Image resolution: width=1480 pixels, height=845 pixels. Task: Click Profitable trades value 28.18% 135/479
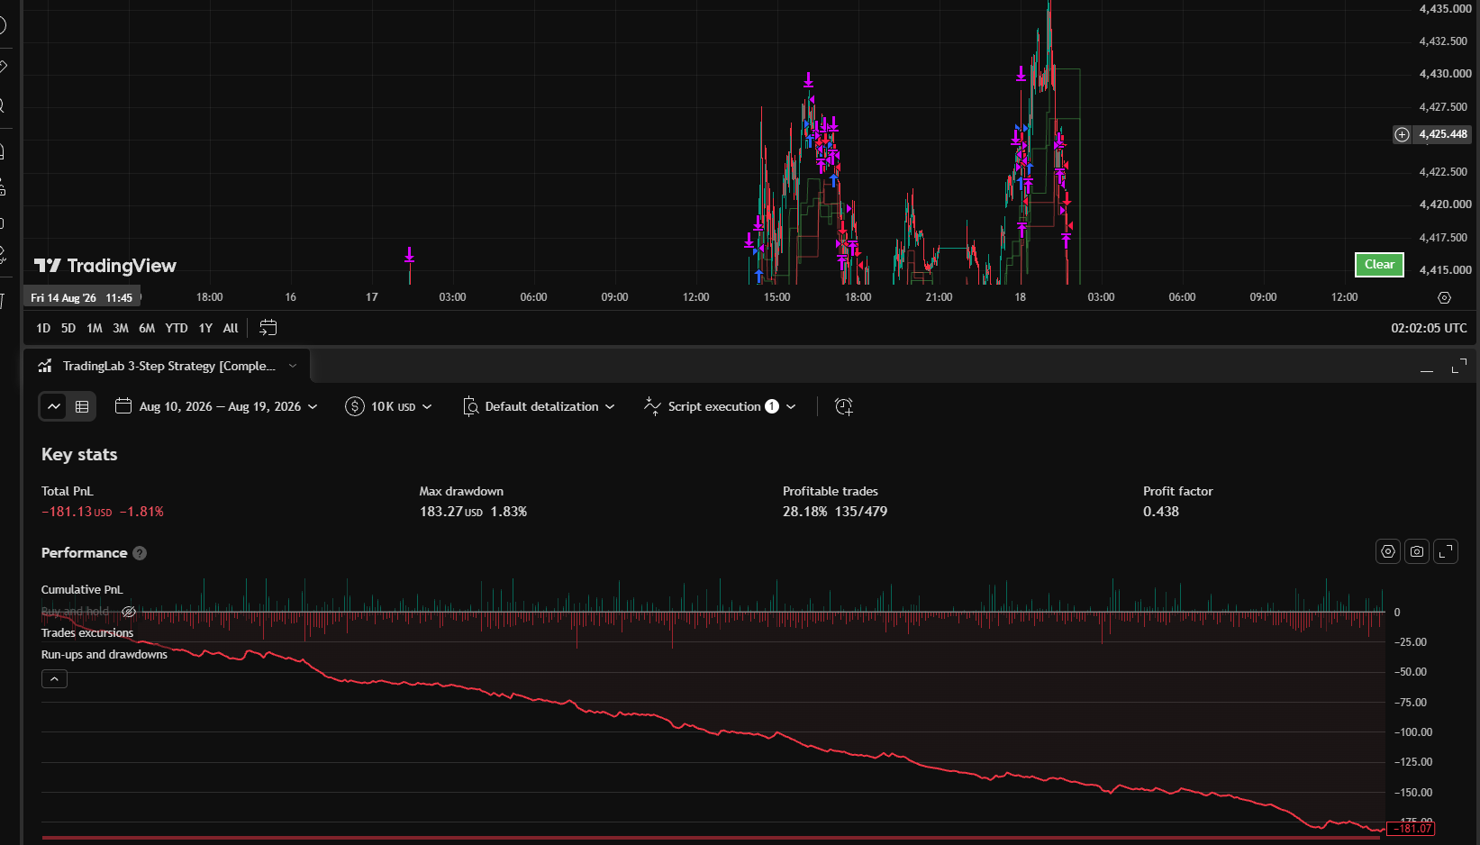[835, 512]
